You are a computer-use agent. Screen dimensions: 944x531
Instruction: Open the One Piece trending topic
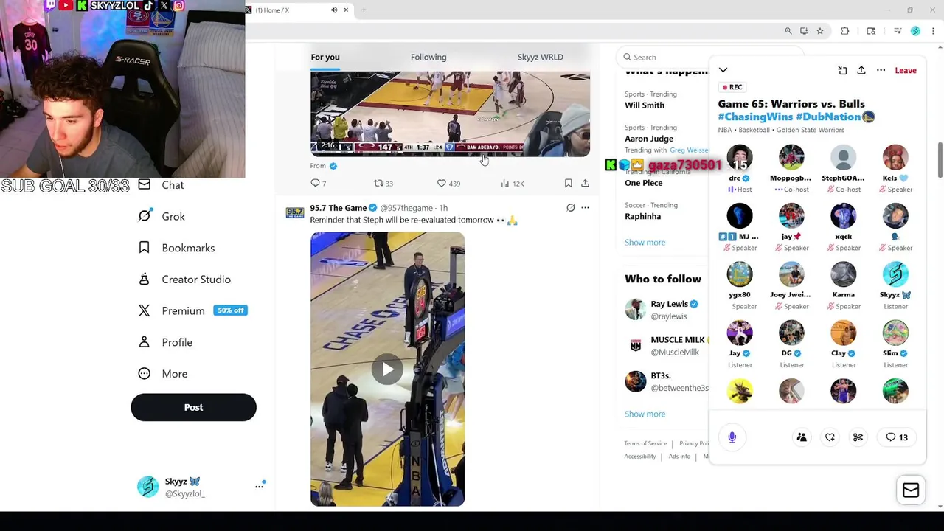click(x=644, y=183)
